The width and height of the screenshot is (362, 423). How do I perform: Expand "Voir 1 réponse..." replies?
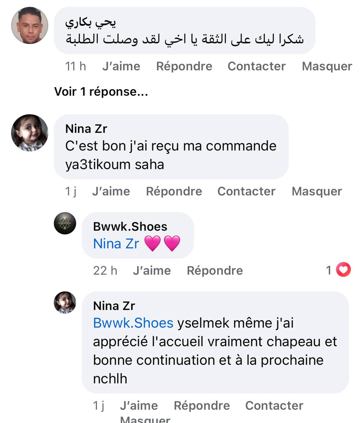tap(101, 92)
